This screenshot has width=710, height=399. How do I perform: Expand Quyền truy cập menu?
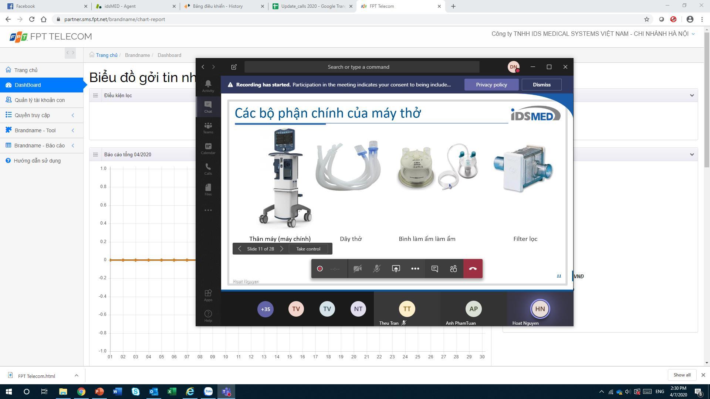41,115
